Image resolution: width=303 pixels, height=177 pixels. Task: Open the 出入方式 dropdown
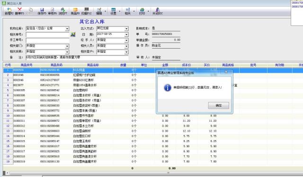coord(126,29)
